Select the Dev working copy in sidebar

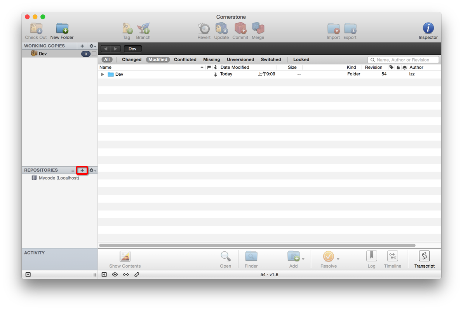[x=60, y=54]
